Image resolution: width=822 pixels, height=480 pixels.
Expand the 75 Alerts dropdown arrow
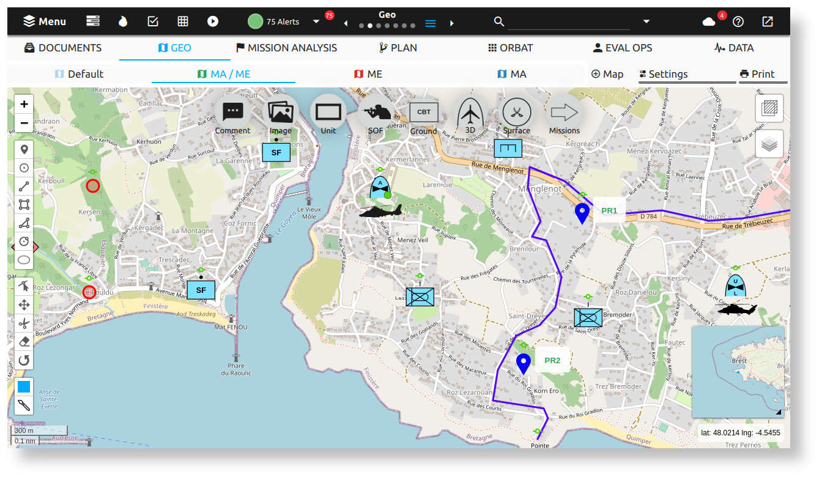(316, 21)
